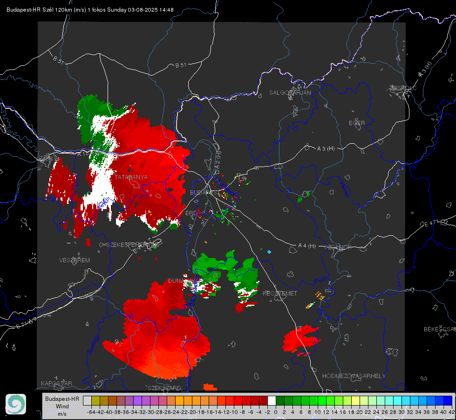Click the 'A 3 (H)' road label near Eger
Image resolution: width=456 pixels, height=420 pixels.
click(326, 149)
